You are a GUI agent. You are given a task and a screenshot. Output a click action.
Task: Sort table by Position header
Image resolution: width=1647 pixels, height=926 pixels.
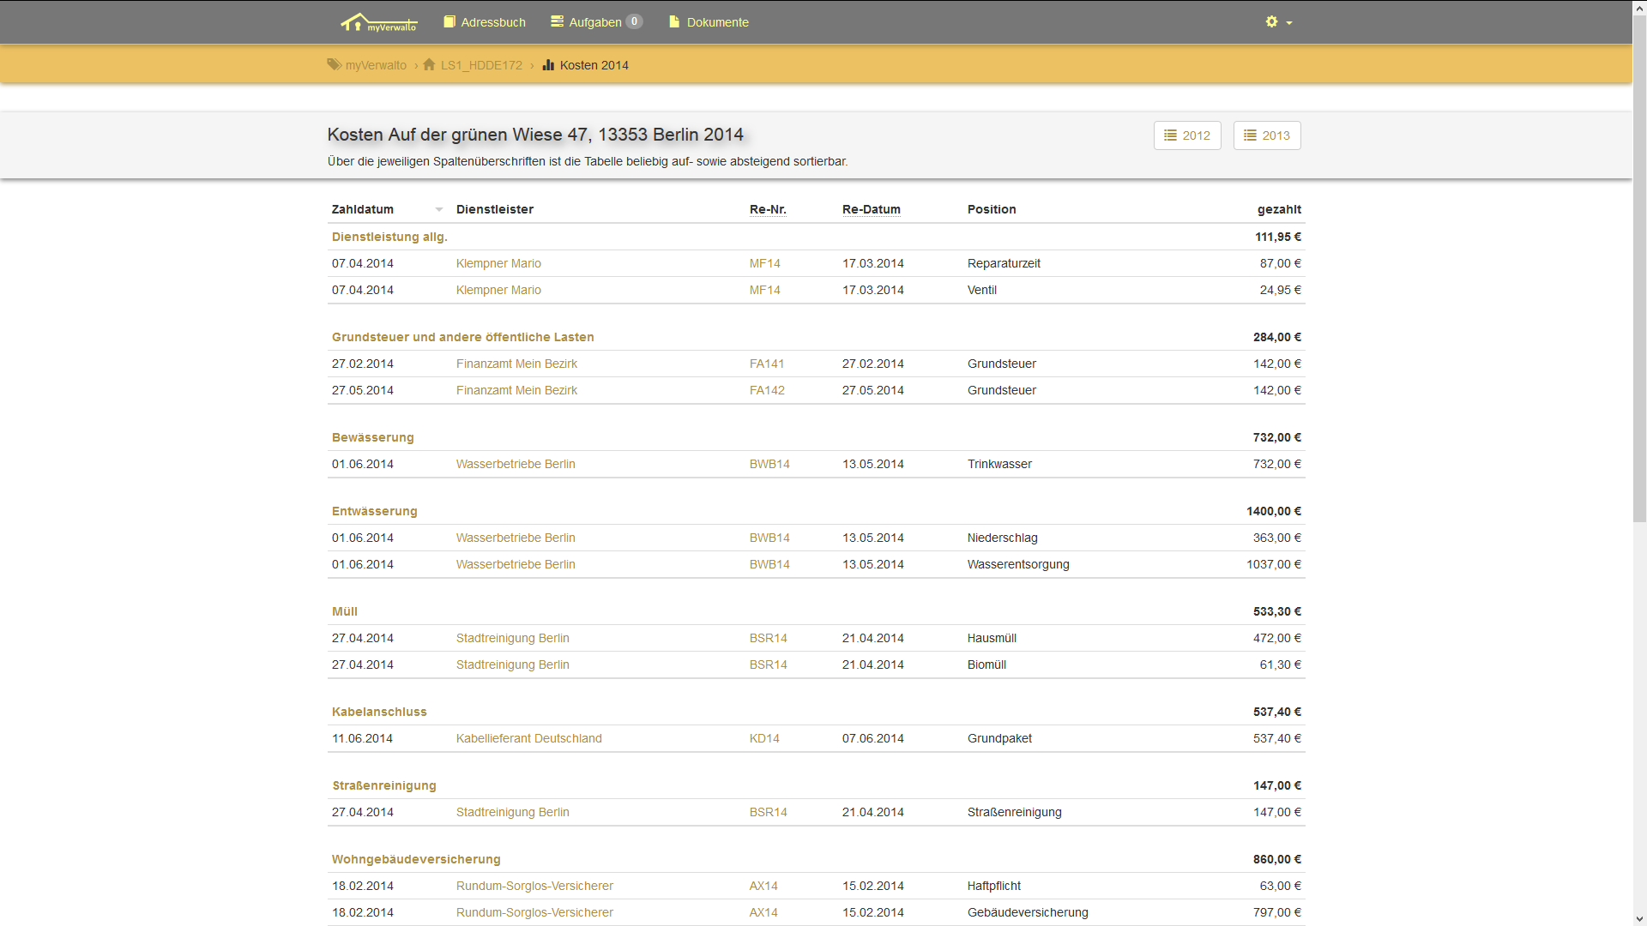tap(992, 209)
